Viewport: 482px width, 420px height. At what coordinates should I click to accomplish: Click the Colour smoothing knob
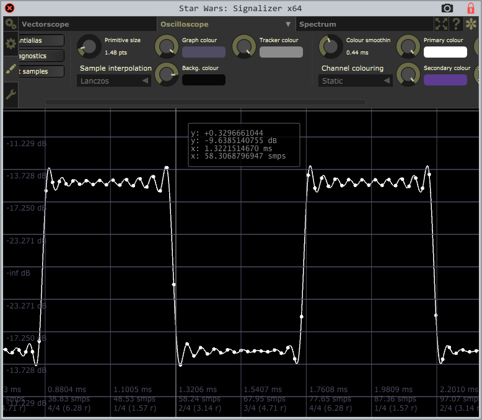[x=330, y=46]
